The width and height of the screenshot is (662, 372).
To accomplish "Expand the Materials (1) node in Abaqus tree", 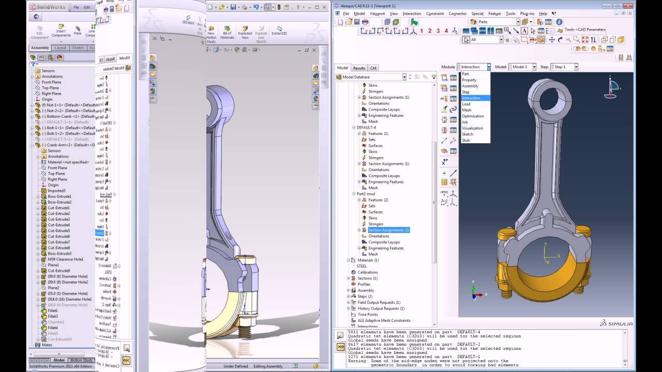I will coord(349,260).
